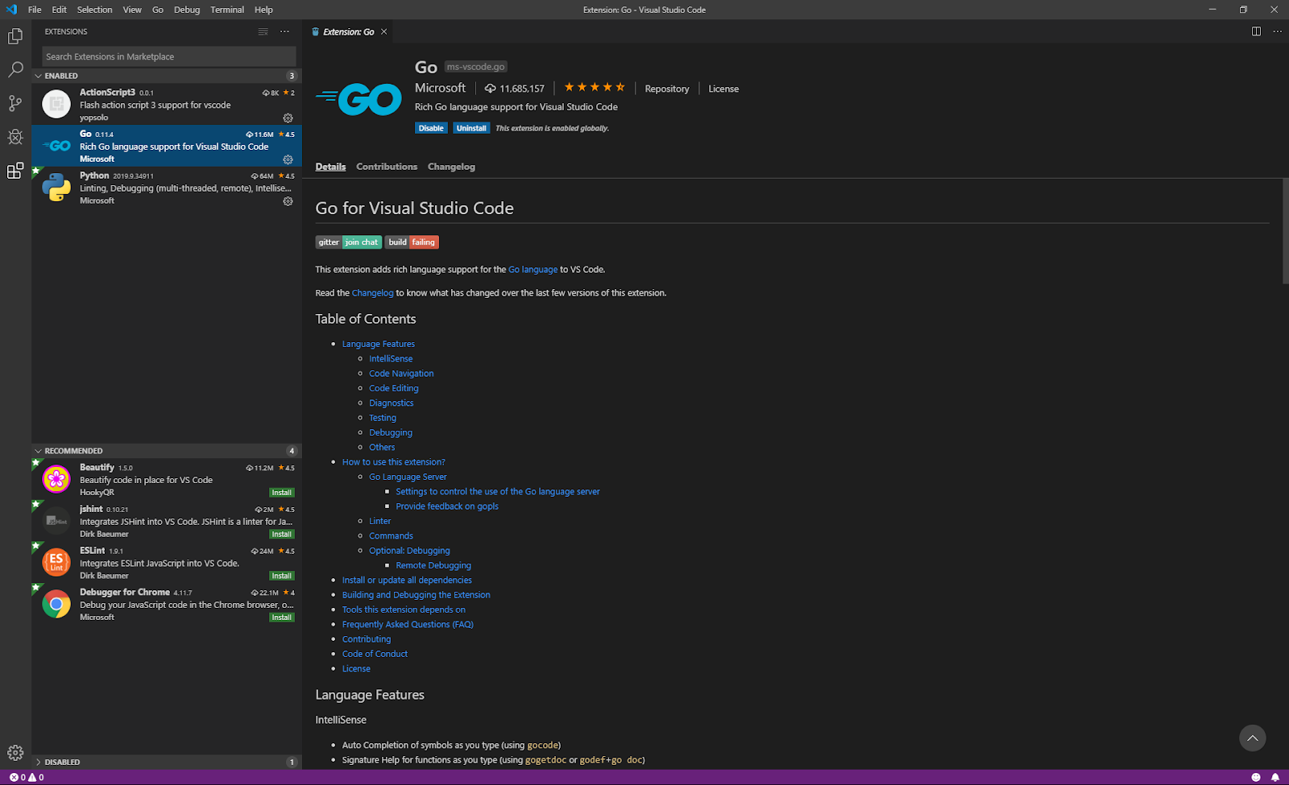Open the Selection menu
Screen dimensions: 1289x785
(94, 10)
